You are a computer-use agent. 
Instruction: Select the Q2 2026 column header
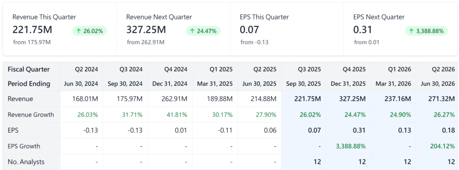tap(442, 69)
